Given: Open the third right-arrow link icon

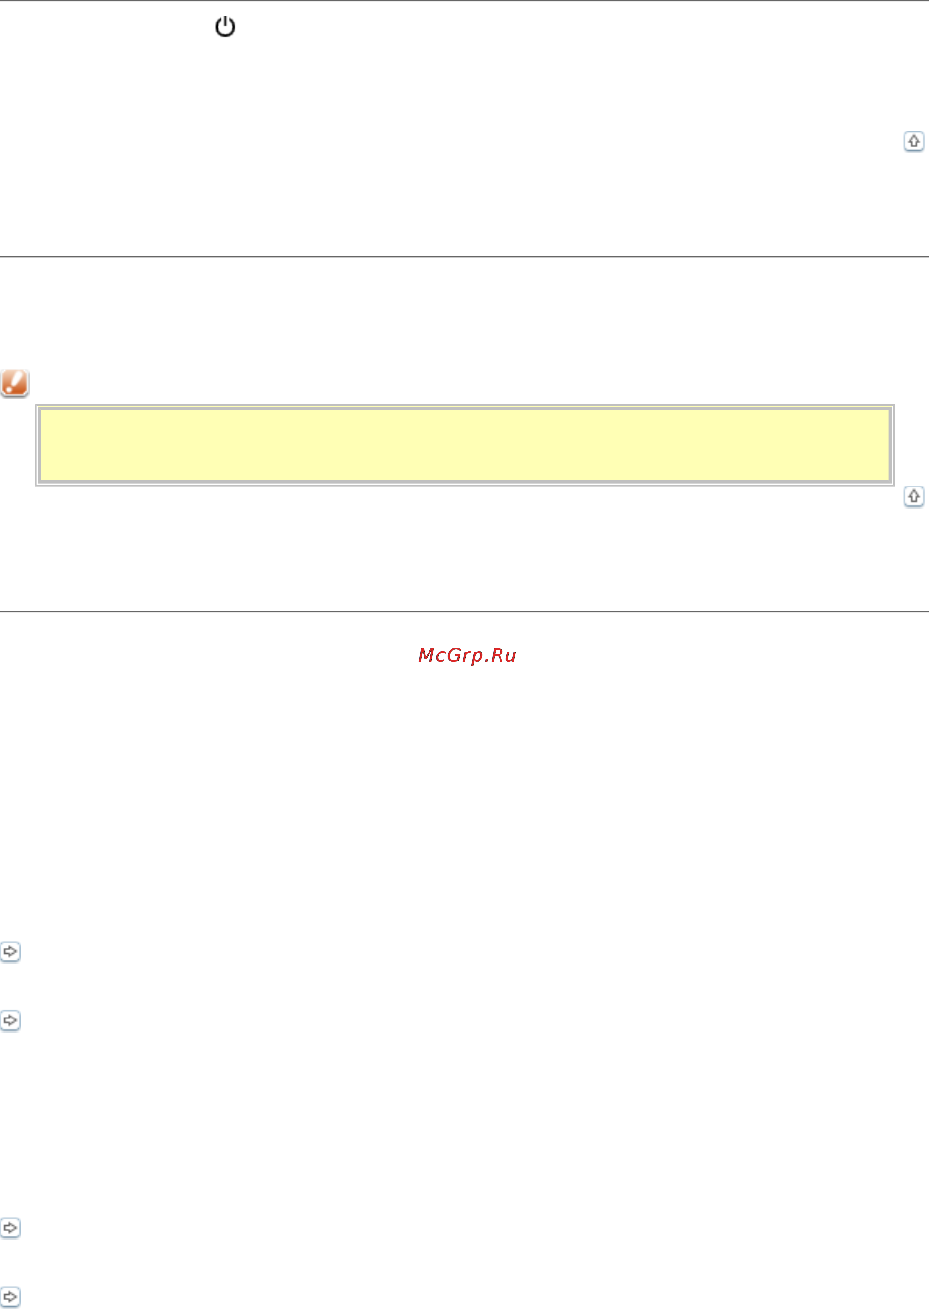Looking at the screenshot, I should coord(10,1228).
